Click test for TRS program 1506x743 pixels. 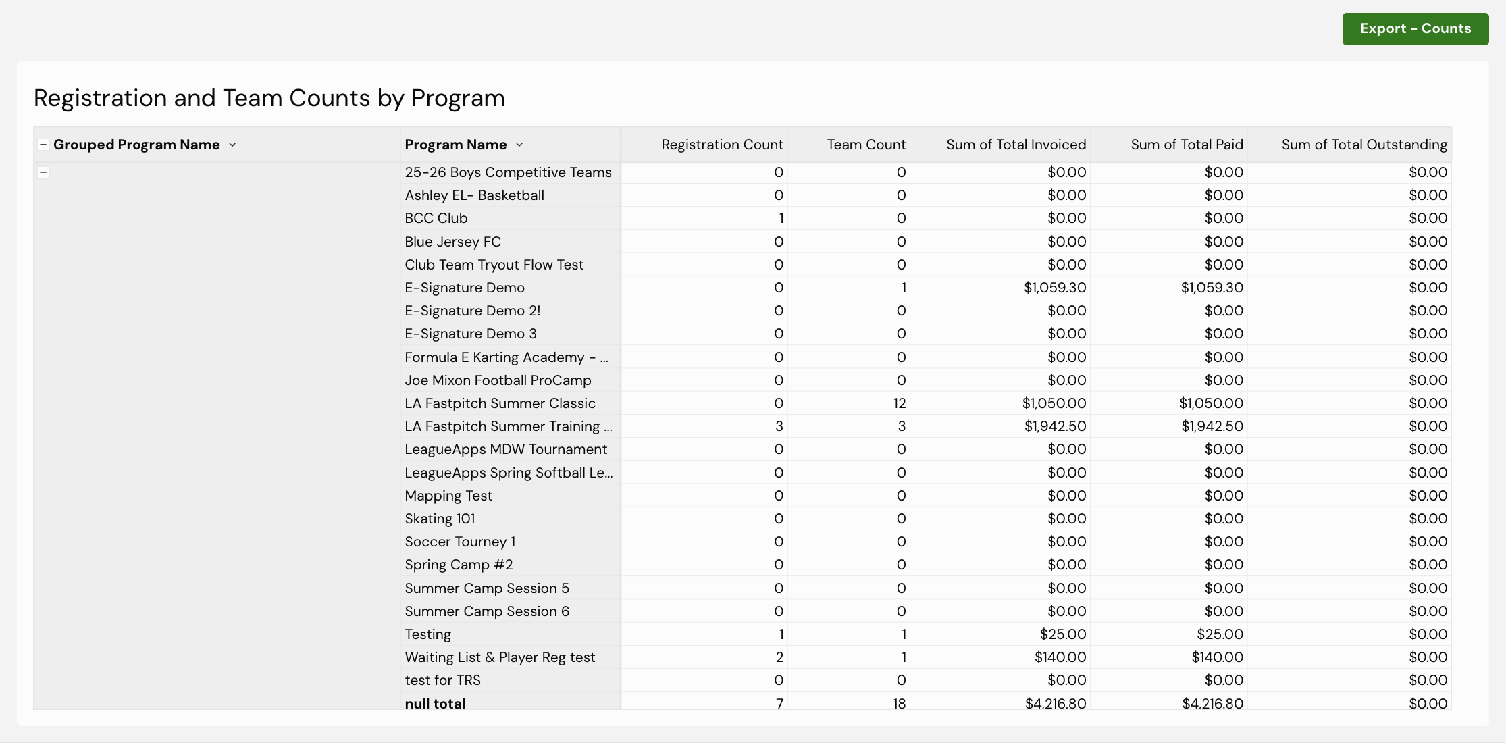point(442,680)
